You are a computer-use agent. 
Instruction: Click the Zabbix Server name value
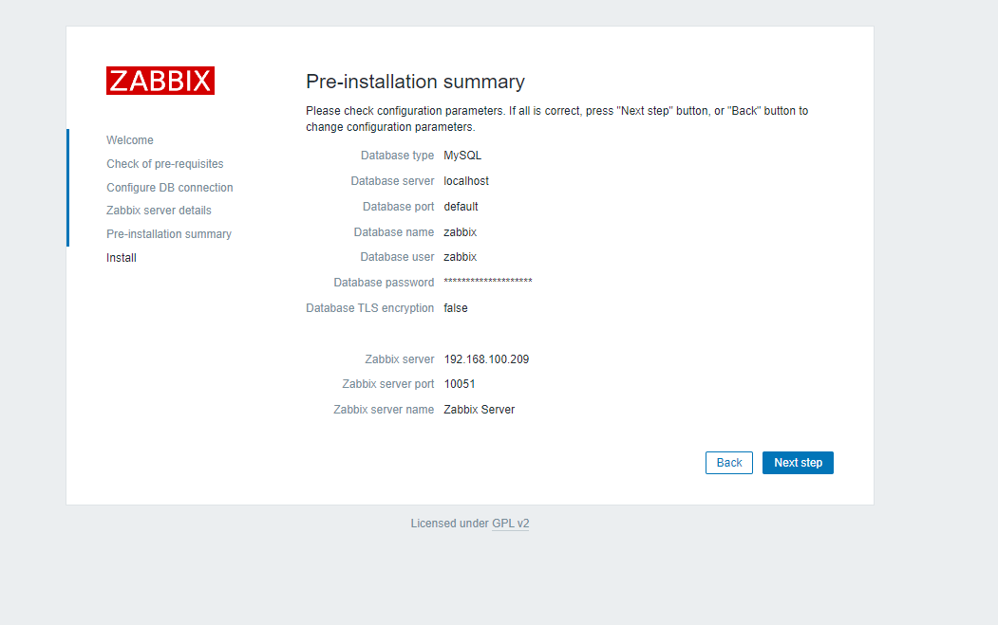click(x=479, y=410)
